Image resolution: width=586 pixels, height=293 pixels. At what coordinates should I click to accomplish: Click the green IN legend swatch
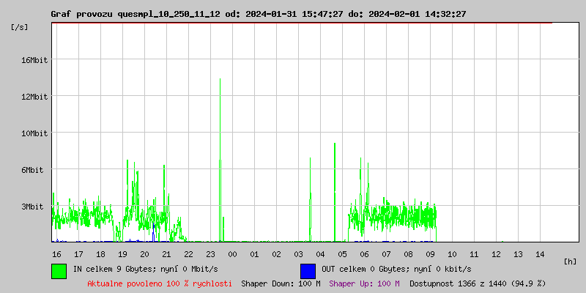point(59,270)
